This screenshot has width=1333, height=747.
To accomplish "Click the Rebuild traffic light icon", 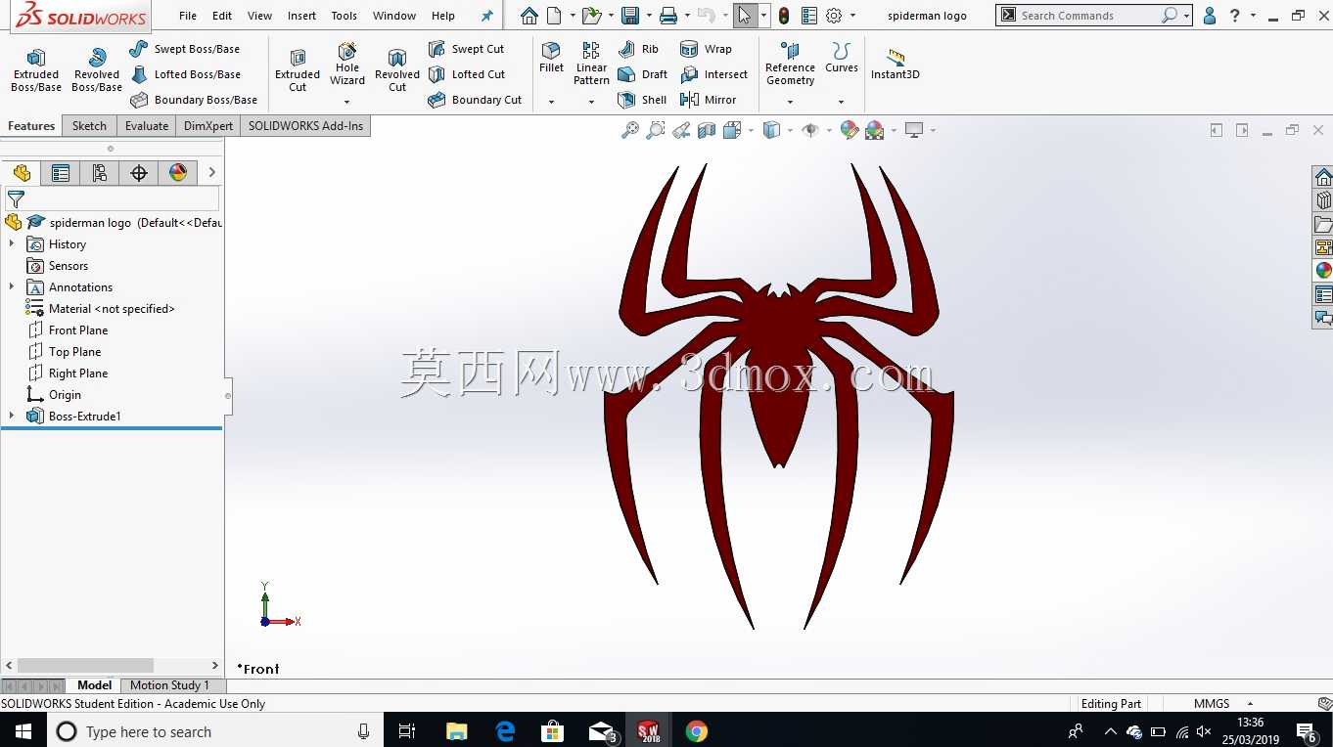I will click(x=784, y=16).
